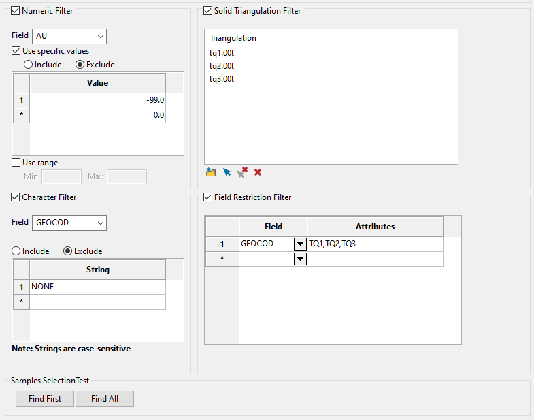Disable Use specific values checkbox
The image size is (534, 420).
pos(17,51)
